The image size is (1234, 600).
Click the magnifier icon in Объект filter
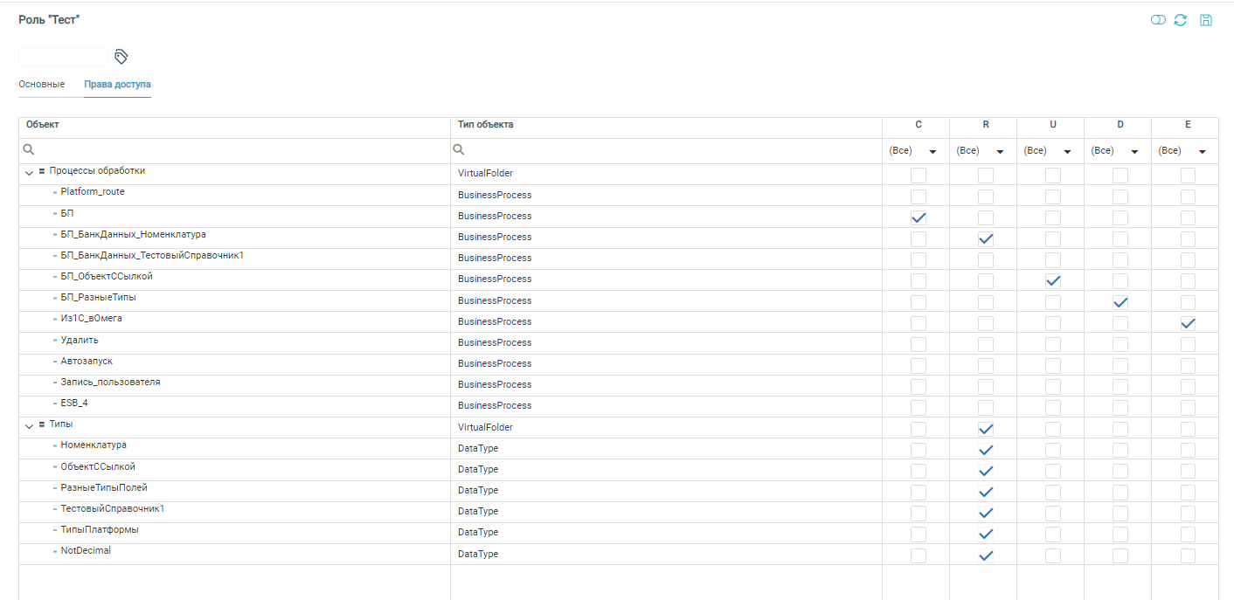click(29, 150)
